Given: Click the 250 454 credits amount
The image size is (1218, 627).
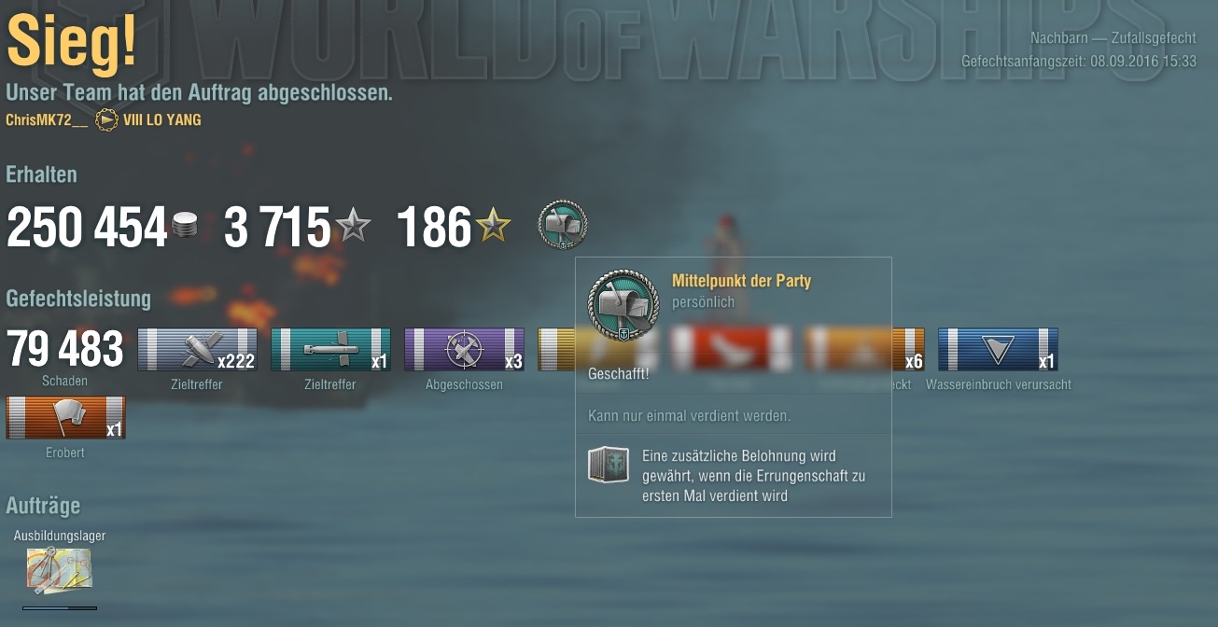Looking at the screenshot, I should [87, 228].
